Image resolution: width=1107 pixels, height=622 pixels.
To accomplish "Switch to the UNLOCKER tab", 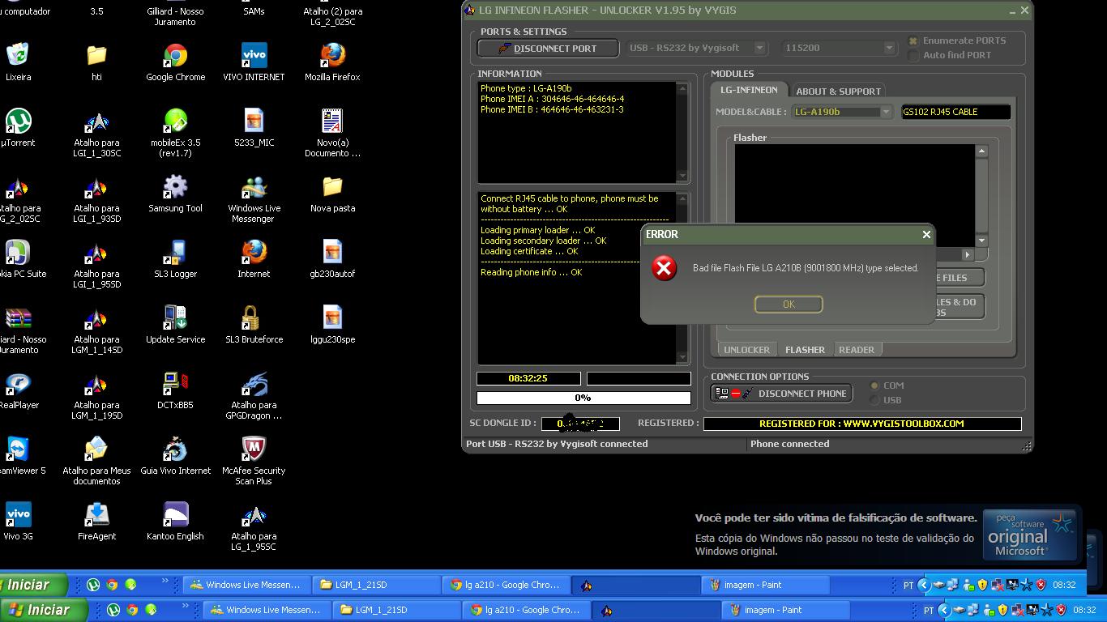I will click(x=746, y=350).
